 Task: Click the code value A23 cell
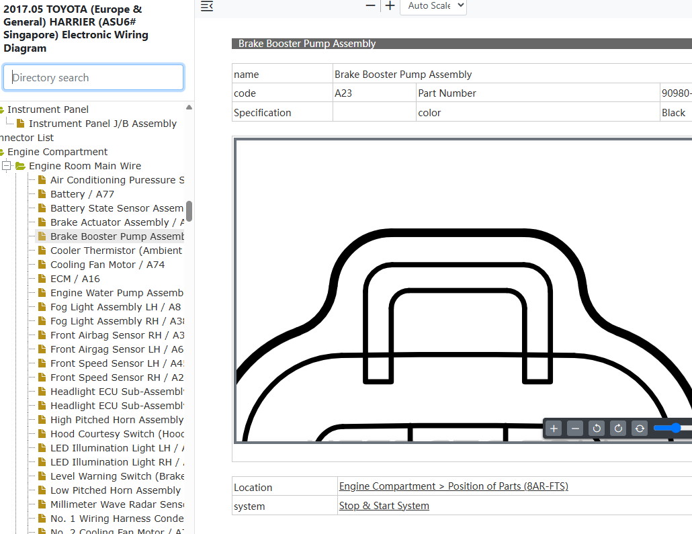[374, 93]
